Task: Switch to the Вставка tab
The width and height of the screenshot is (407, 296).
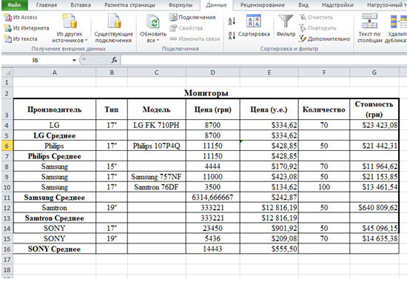Action: click(81, 5)
